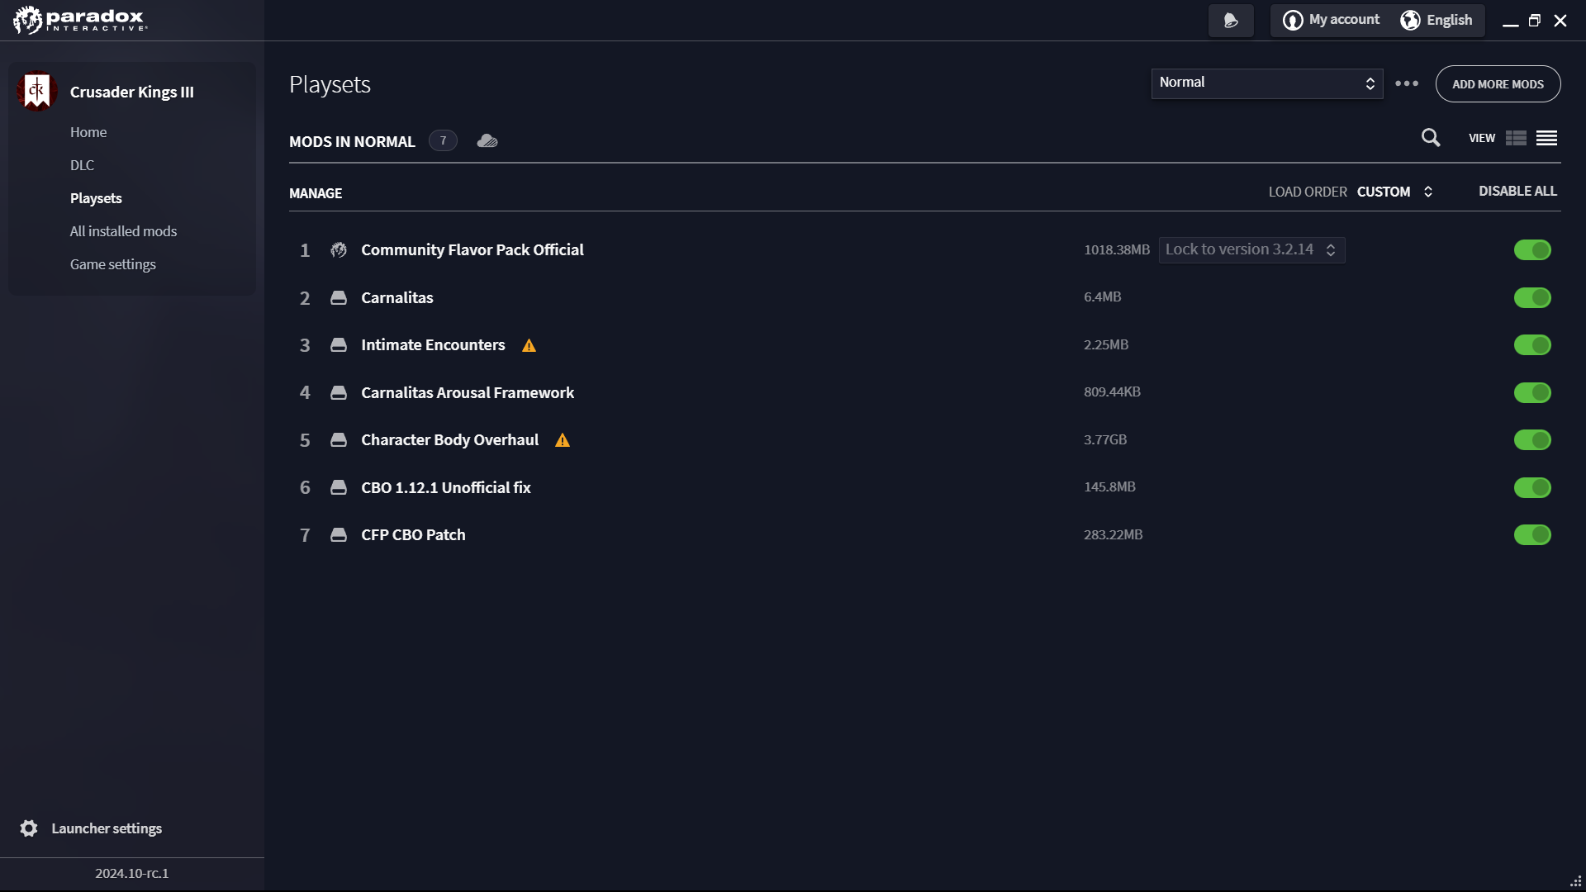Click the window resize grip icon
The image size is (1586, 892).
1575,881
